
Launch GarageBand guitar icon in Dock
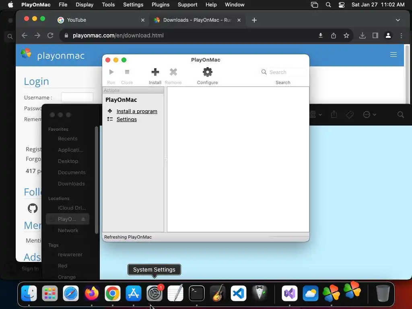[x=218, y=293]
